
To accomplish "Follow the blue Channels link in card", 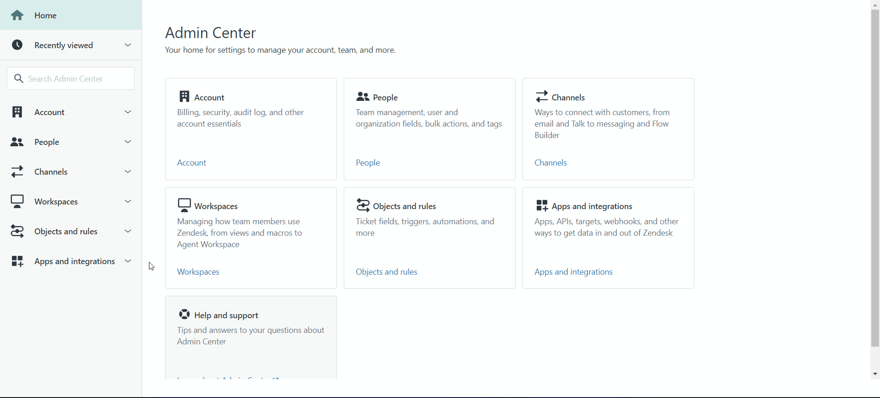I will point(551,163).
